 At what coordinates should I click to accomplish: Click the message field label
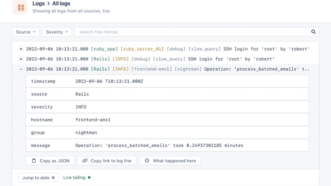tap(40, 146)
